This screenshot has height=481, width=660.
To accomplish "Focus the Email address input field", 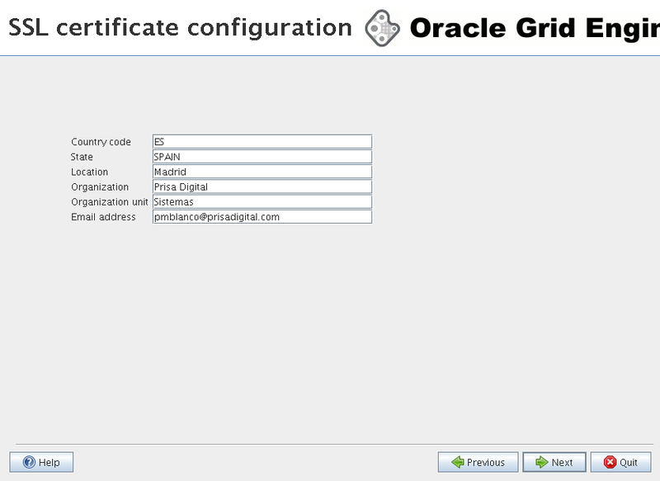I will click(262, 217).
